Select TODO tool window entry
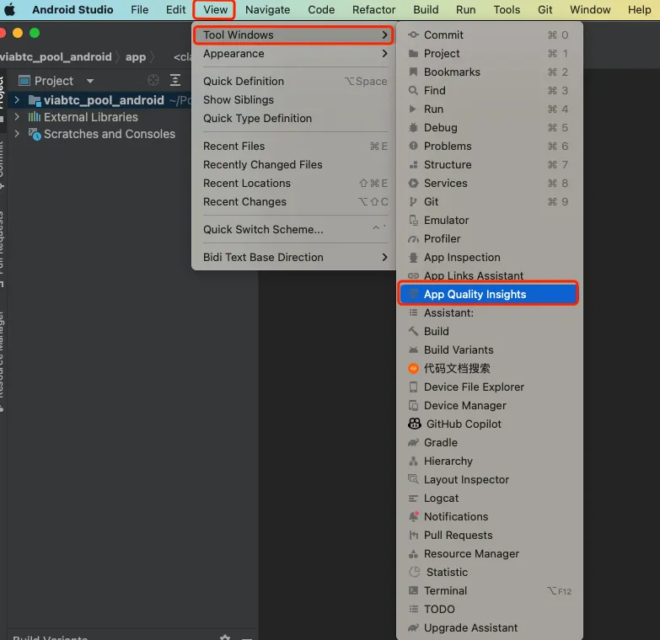This screenshot has width=660, height=640. [490, 610]
